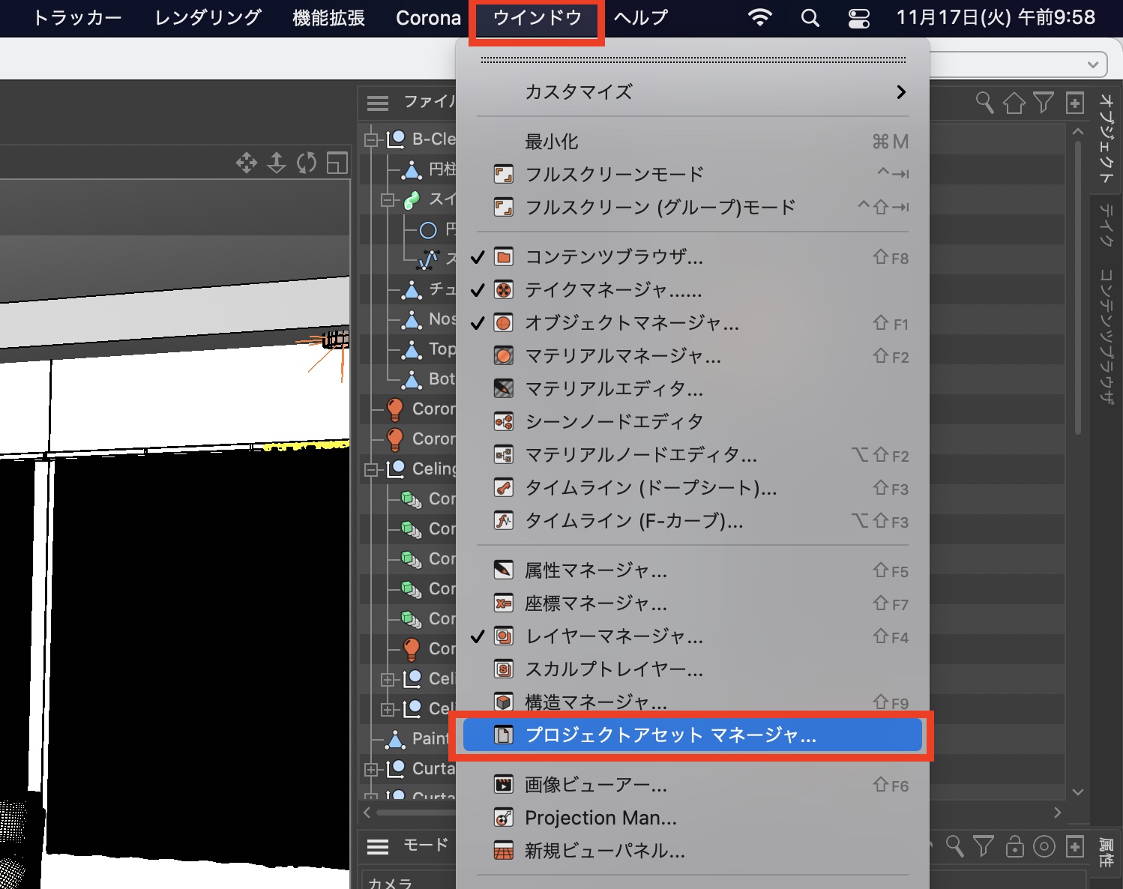Viewport: 1123px width, 889px height.
Task: Collapse the B-Cle null object tree
Action: [x=371, y=139]
